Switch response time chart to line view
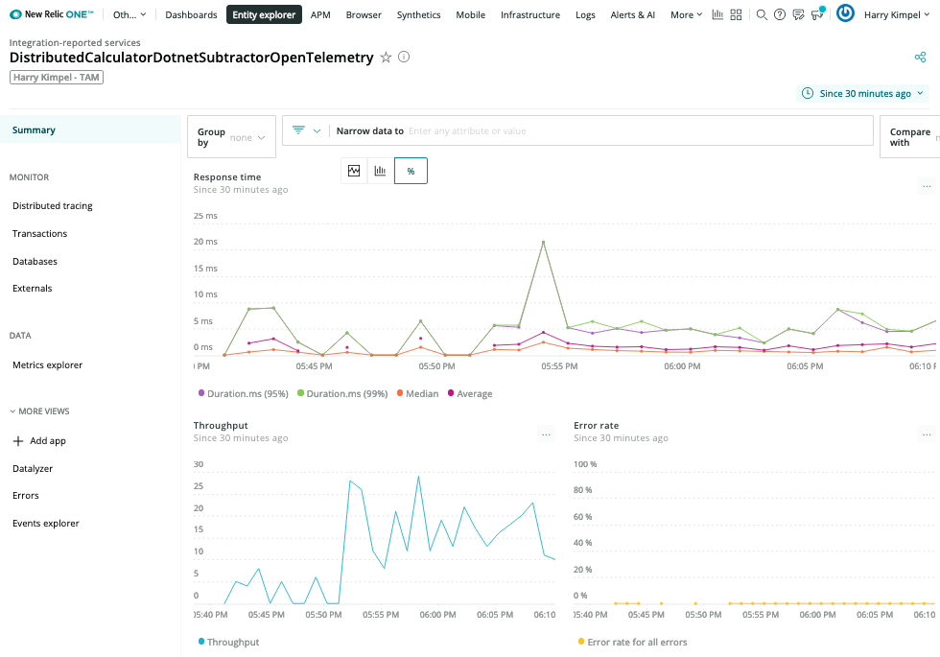The height and width of the screenshot is (657, 940). click(354, 171)
